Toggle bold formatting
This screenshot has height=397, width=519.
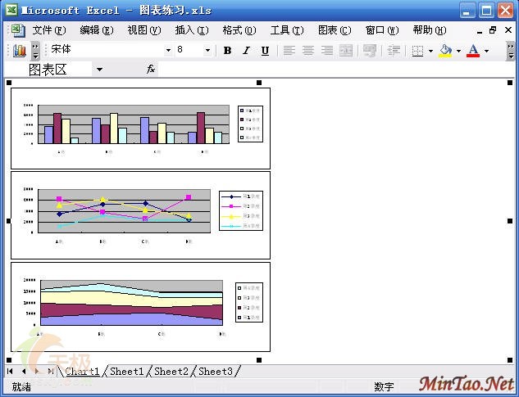point(227,51)
